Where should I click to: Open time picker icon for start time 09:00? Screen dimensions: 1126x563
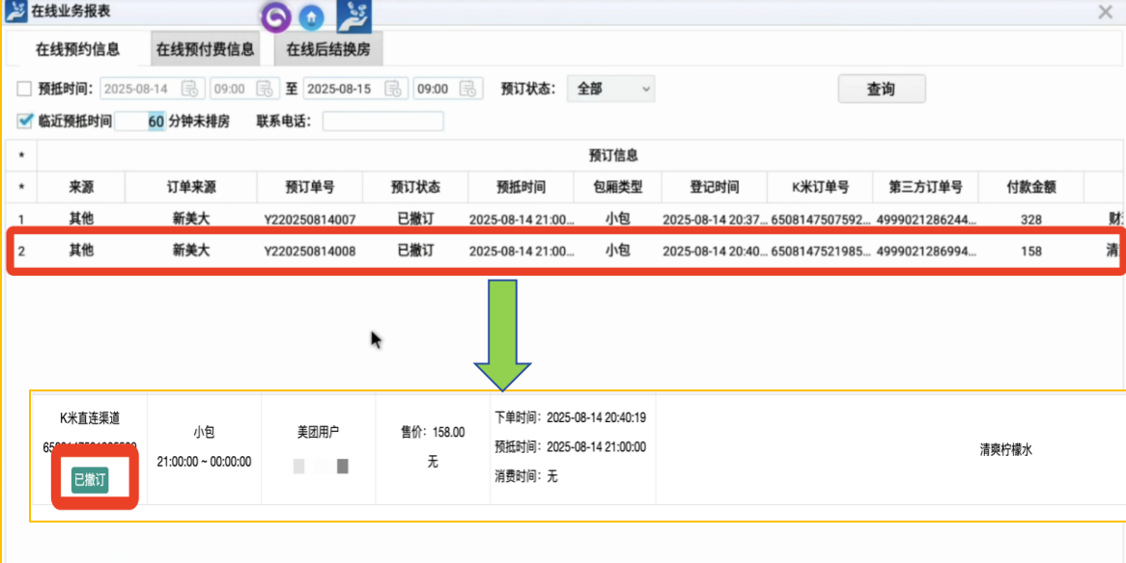point(266,89)
